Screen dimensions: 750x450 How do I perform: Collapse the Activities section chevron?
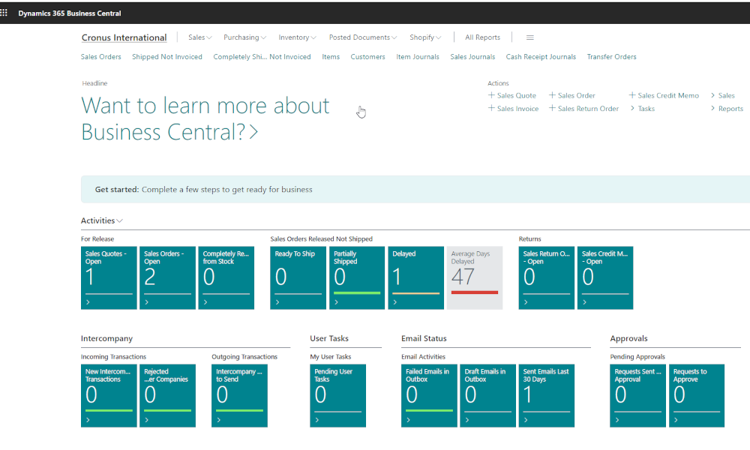coord(119,221)
